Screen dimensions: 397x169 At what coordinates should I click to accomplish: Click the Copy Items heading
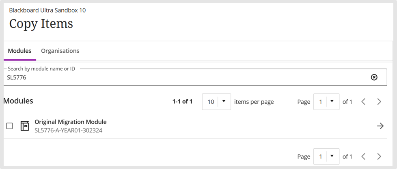coord(41,24)
